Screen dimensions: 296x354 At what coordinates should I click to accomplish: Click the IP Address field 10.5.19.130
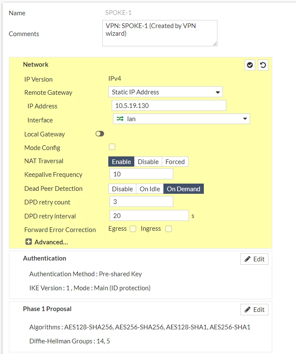169,105
